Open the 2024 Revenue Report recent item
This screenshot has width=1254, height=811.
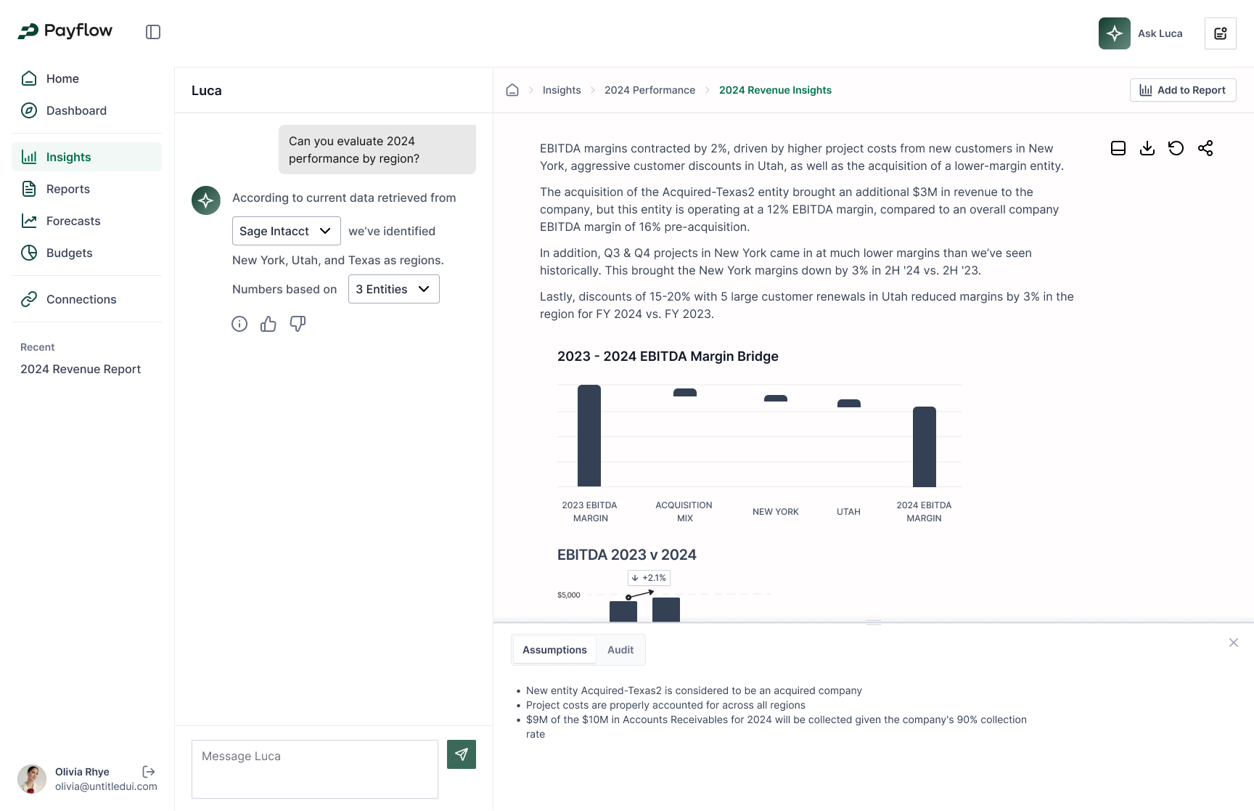pos(81,369)
